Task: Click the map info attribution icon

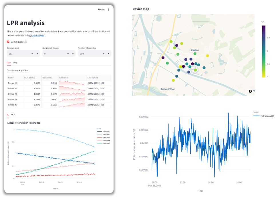Action: 250,91
